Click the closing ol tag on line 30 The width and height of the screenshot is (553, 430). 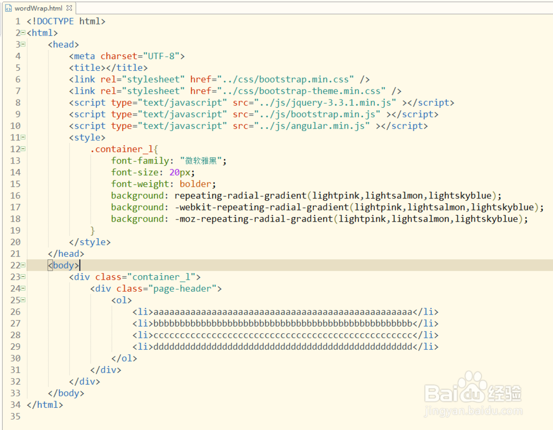[x=124, y=359]
